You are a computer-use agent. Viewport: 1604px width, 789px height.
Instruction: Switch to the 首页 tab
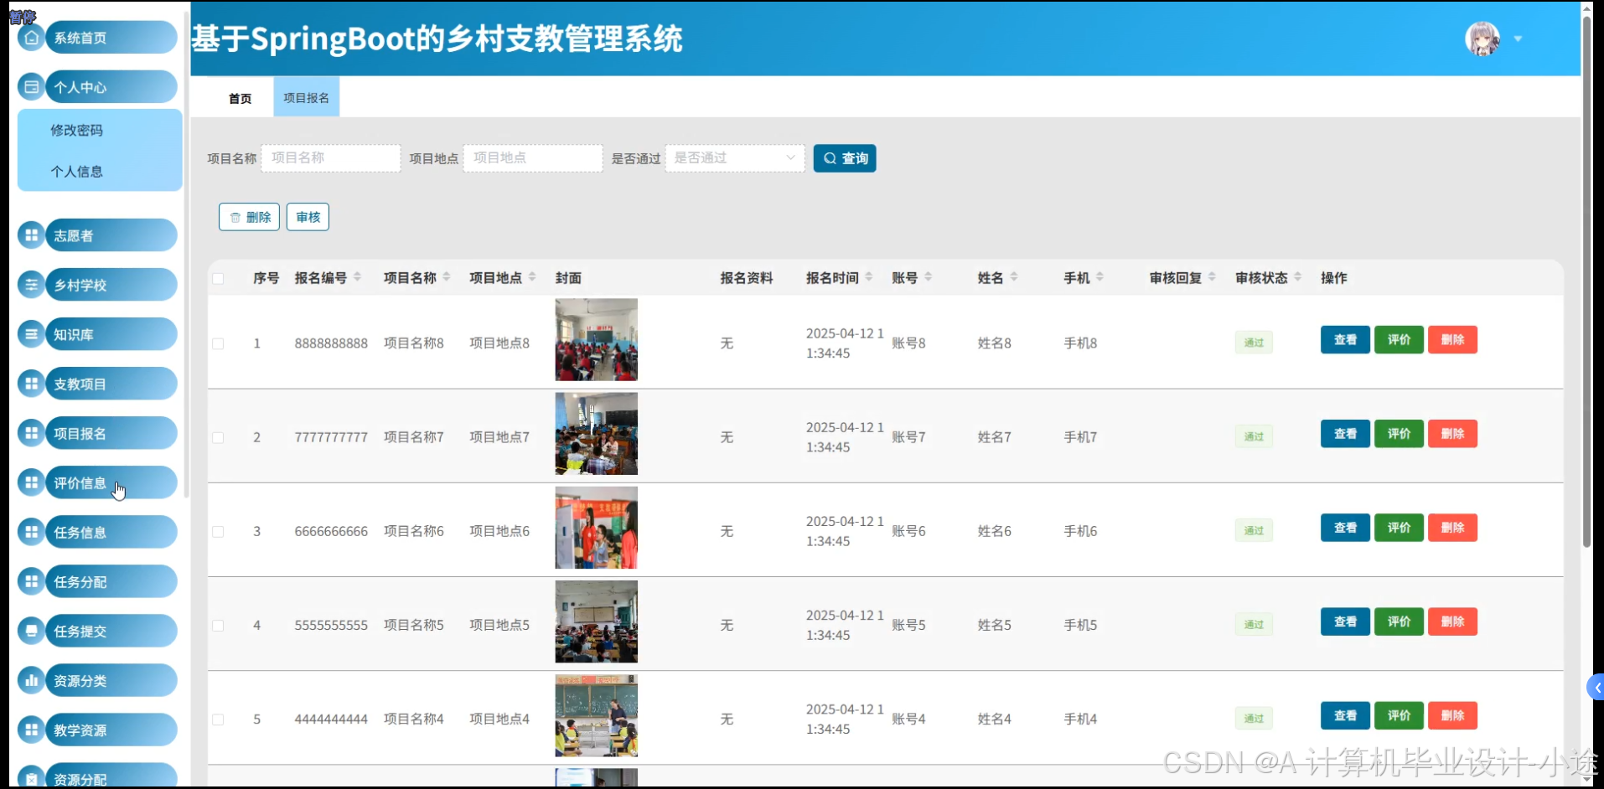click(x=240, y=98)
